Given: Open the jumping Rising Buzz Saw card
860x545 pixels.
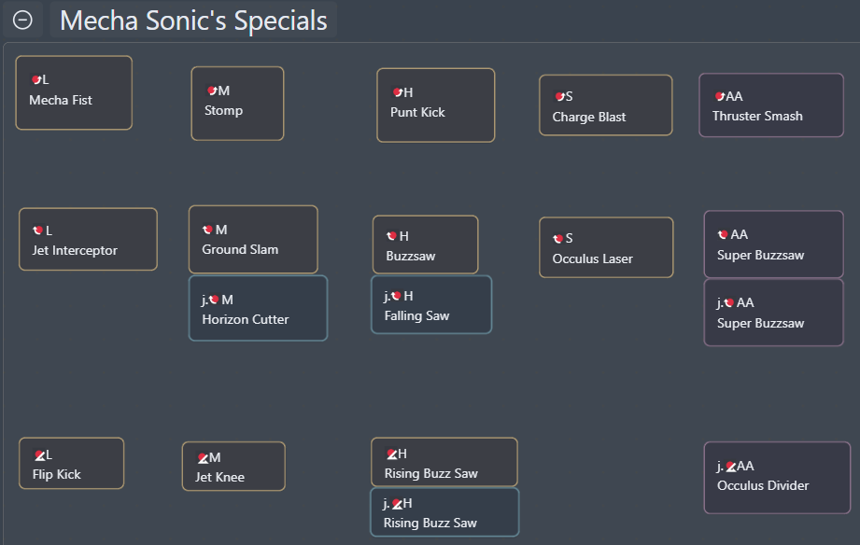Looking at the screenshot, I should [444, 512].
